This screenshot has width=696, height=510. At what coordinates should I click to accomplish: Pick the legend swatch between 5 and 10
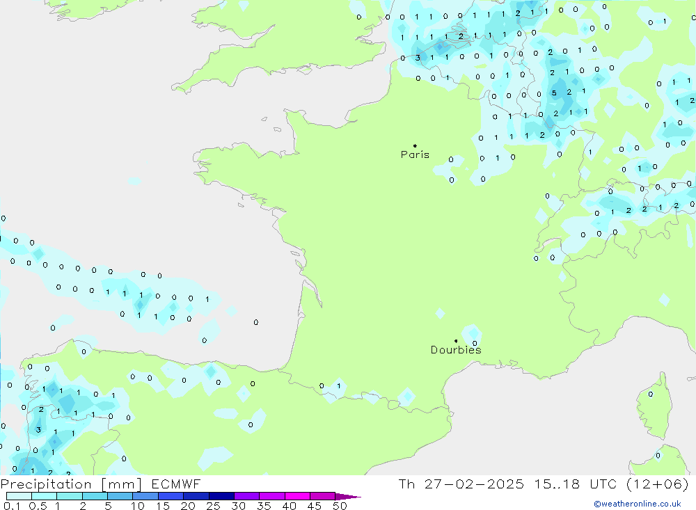click(x=120, y=496)
